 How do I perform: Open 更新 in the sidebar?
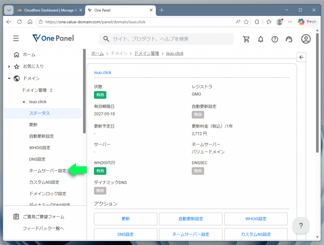pos(33,125)
